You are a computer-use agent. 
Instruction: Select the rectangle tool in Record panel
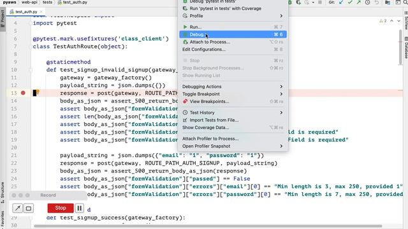(x=29, y=208)
